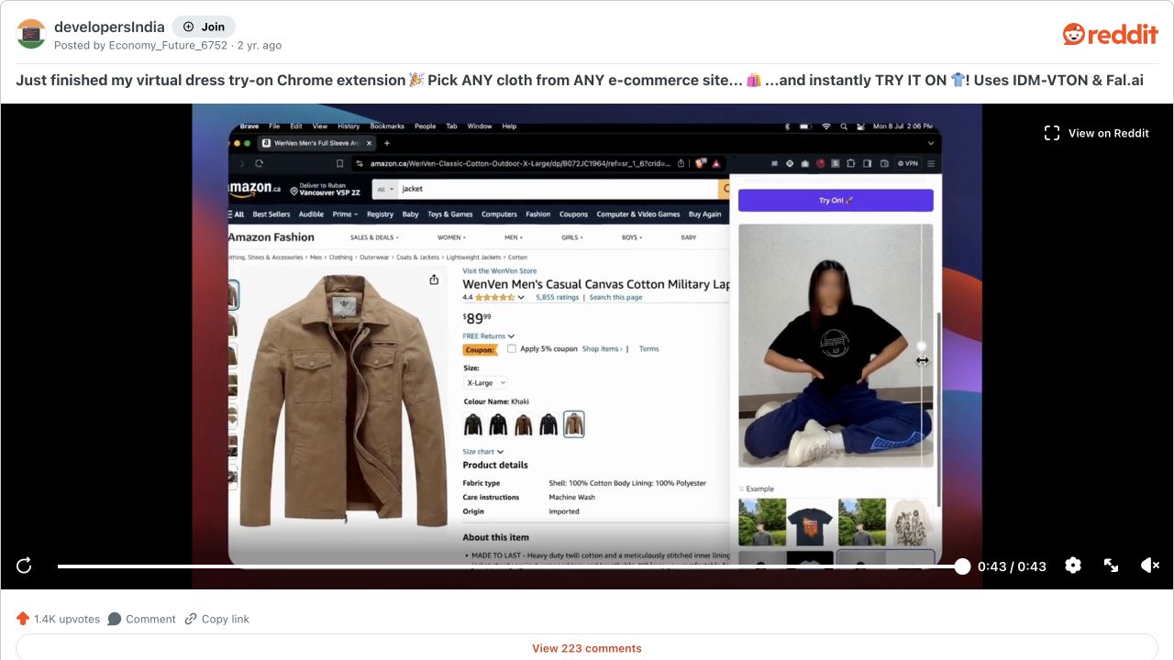Reload the Amazon page icon

point(260,163)
